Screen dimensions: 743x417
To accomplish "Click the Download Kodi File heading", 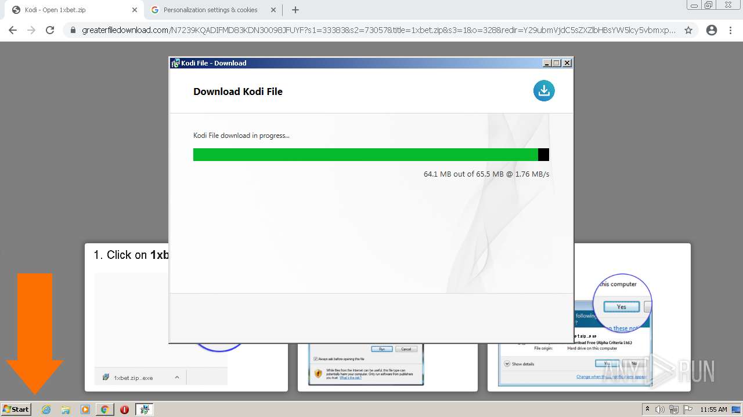I will pyautogui.click(x=238, y=92).
